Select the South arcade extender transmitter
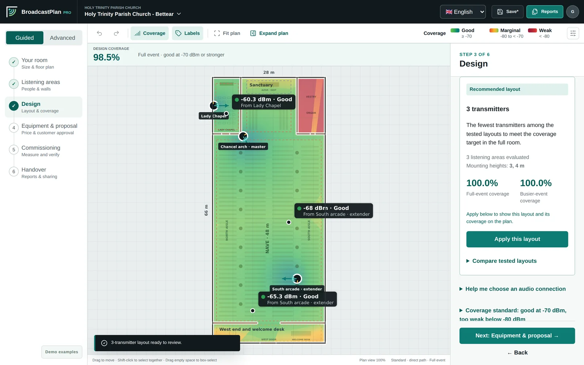 click(x=297, y=279)
